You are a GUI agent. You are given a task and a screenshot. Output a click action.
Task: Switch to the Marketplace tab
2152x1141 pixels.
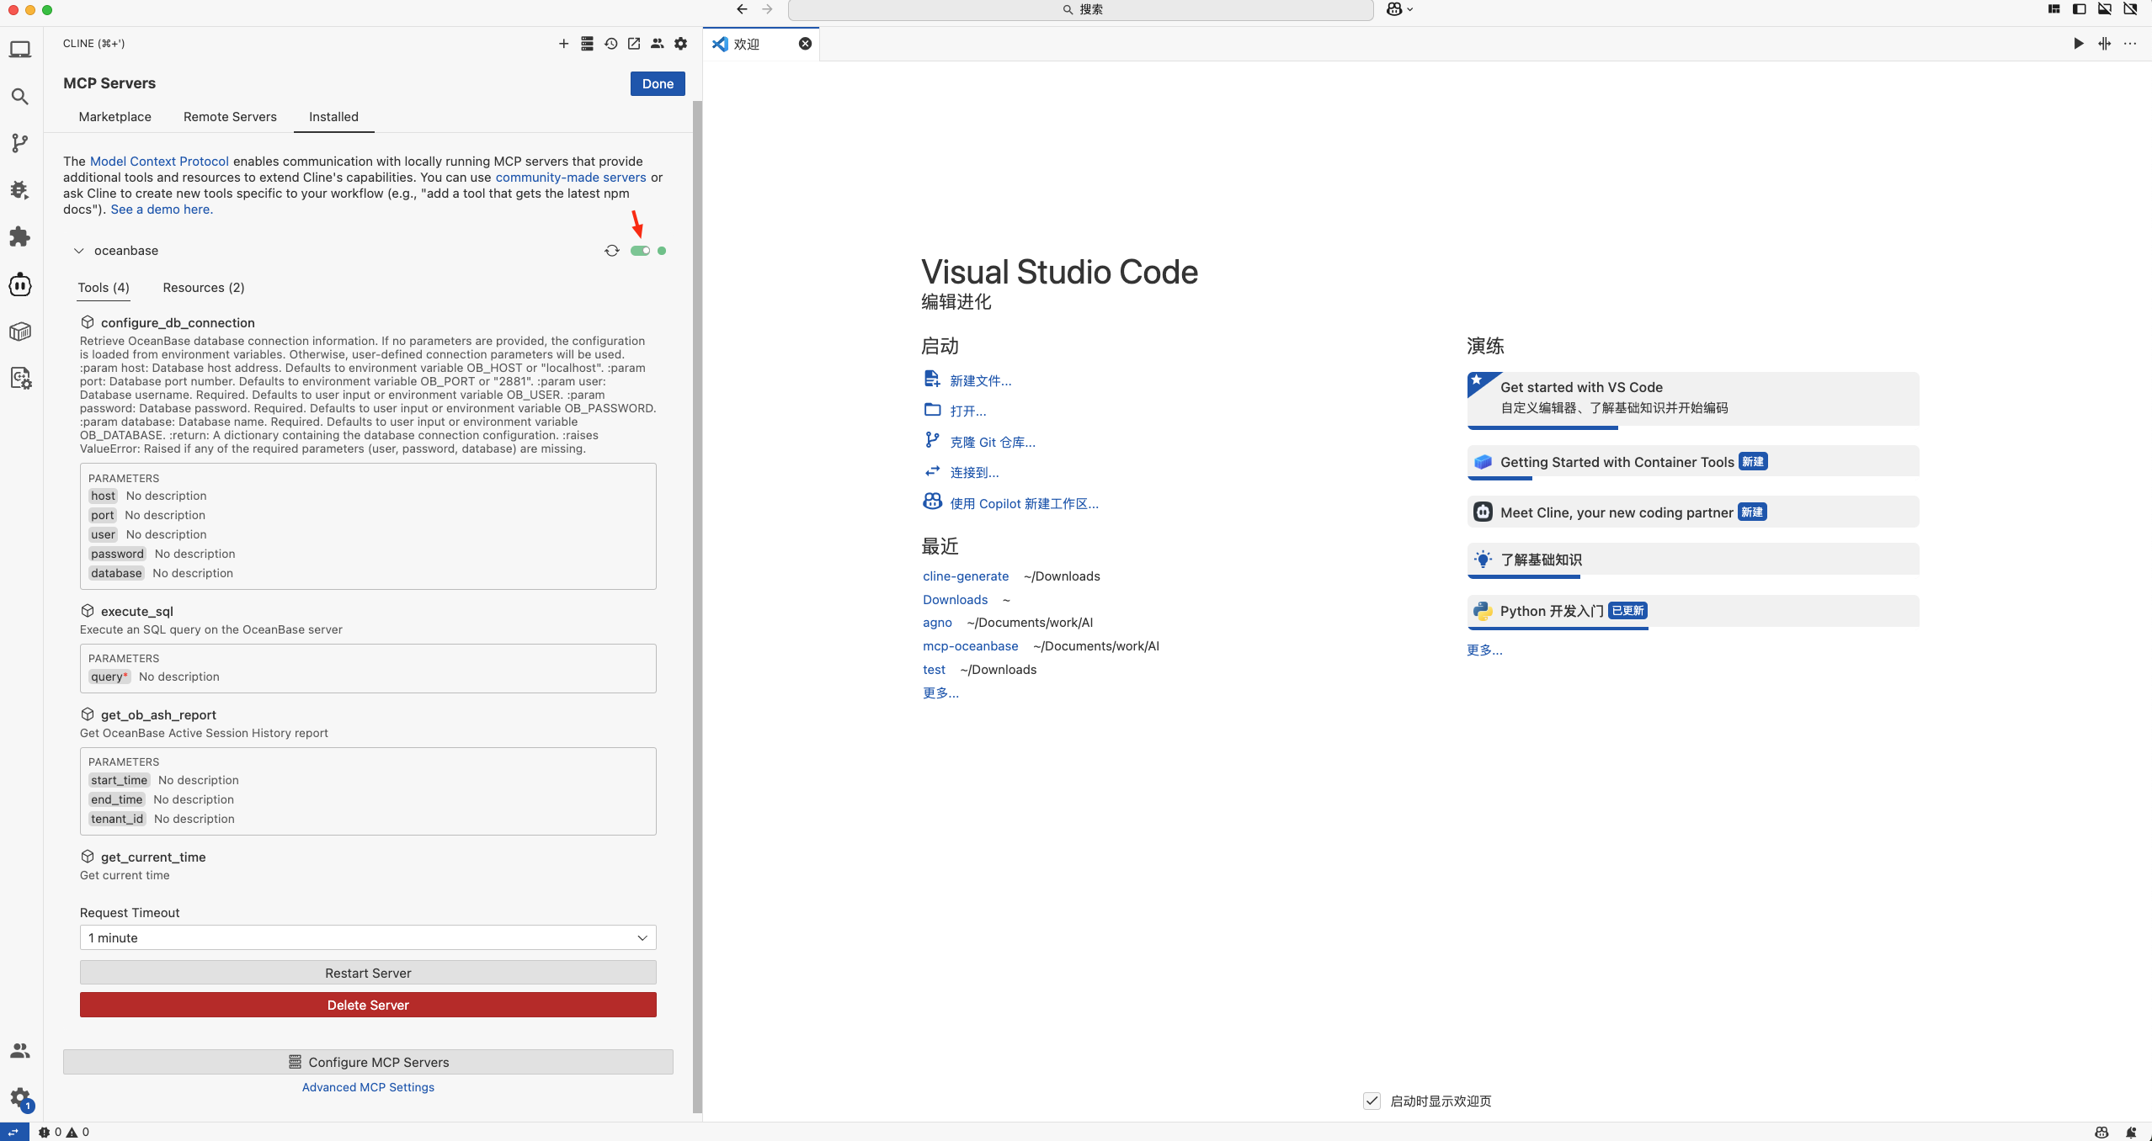pyautogui.click(x=115, y=117)
